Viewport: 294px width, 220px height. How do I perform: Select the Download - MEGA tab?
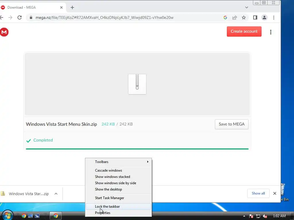[x=32, y=7]
